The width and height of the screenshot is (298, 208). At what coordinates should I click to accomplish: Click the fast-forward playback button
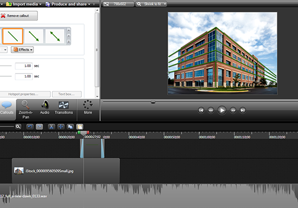coord(233,110)
